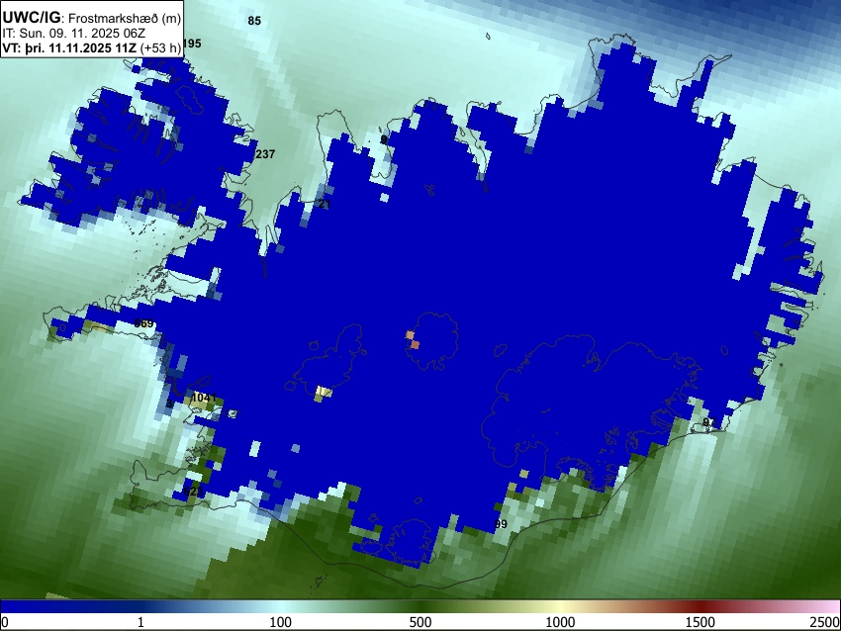
Task: Click the "1041" value label on the map
Action: coord(204,398)
